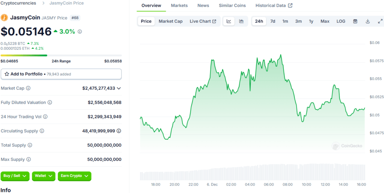The width and height of the screenshot is (384, 193).
Task: Select the 3m time range
Action: (x=298, y=21)
